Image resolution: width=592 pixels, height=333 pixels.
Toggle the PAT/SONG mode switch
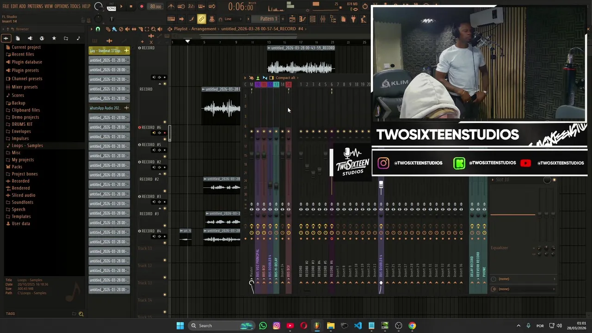click(111, 6)
